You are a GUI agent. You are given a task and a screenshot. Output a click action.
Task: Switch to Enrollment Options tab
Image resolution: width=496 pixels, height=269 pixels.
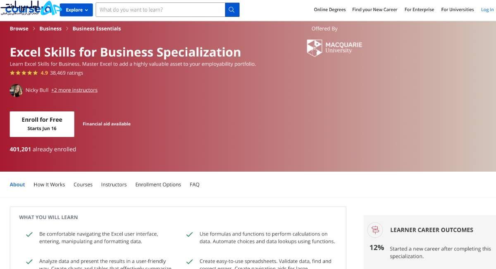[x=158, y=184]
